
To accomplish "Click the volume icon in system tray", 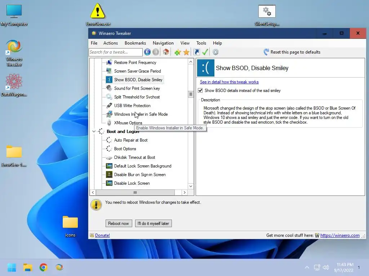I will point(326,267).
